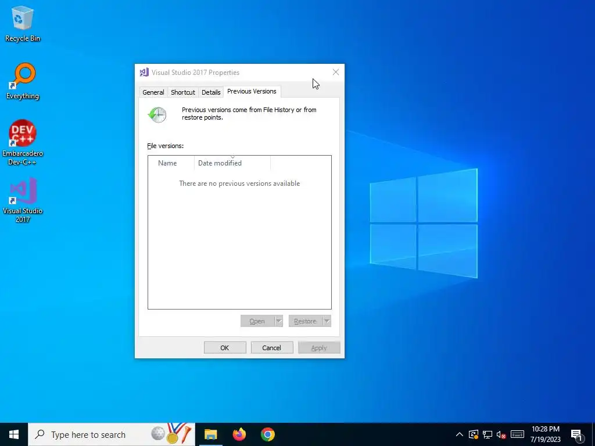Image resolution: width=595 pixels, height=446 pixels.
Task: Switch to the General tab
Action: pyautogui.click(x=153, y=92)
